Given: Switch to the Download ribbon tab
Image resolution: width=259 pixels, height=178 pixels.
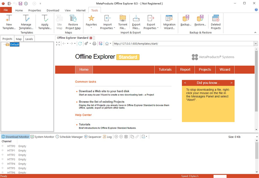Looking at the screenshot, I should [x=53, y=10].
